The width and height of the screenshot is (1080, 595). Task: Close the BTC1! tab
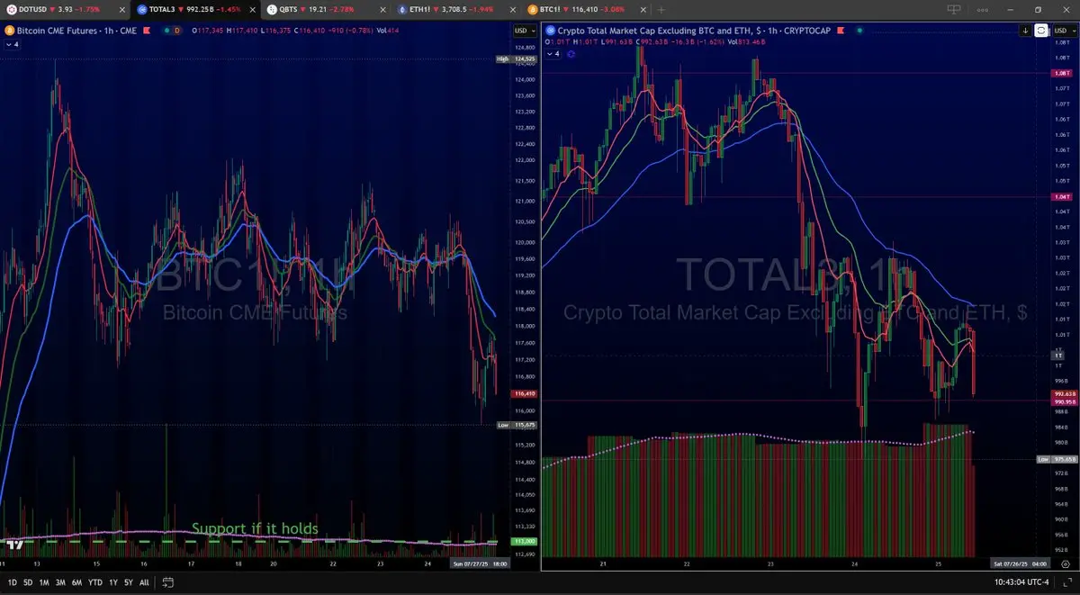(x=643, y=9)
